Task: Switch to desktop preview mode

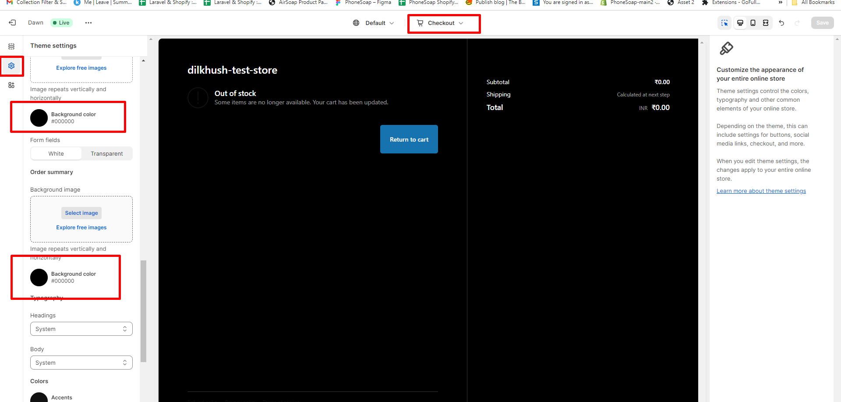Action: (740, 23)
